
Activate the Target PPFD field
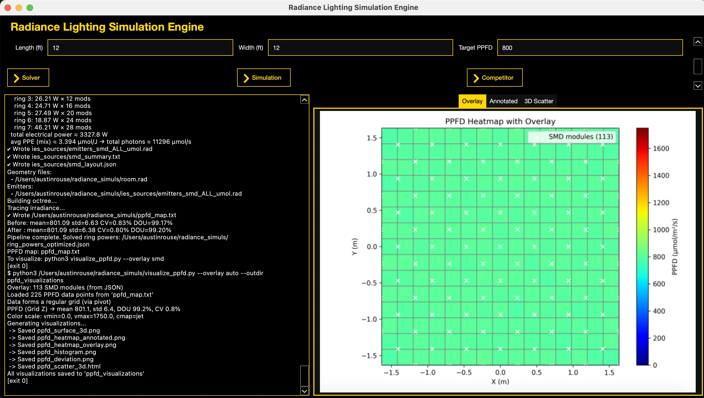(590, 47)
